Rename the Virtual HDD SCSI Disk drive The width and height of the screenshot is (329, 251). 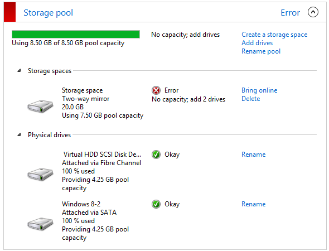click(x=254, y=155)
